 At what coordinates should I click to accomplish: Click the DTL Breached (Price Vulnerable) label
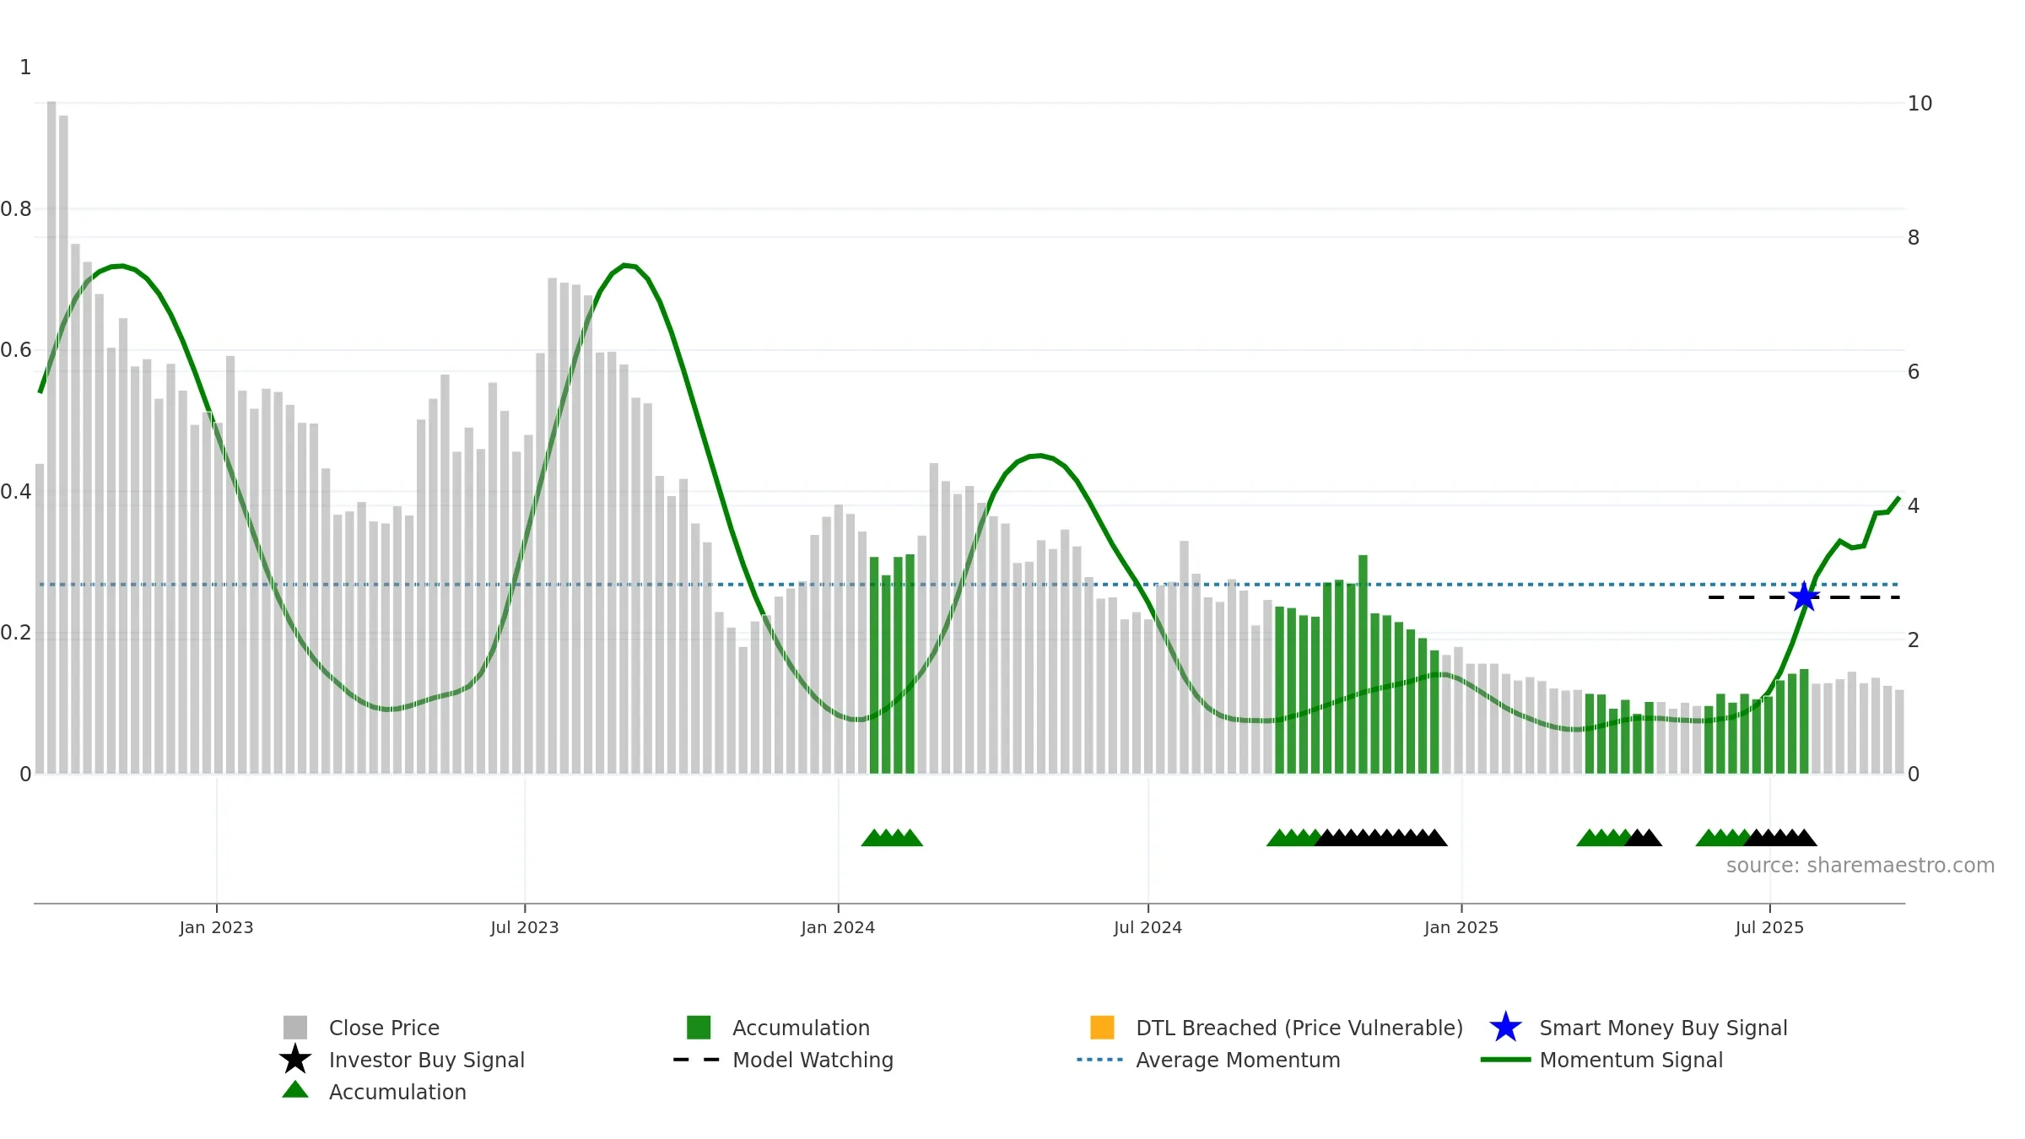[x=1299, y=1028]
